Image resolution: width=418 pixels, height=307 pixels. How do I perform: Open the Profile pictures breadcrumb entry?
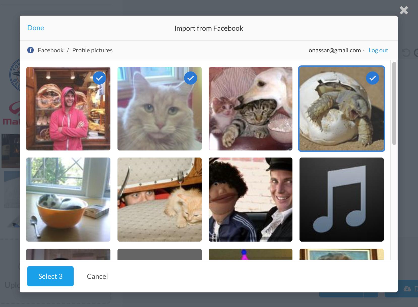tap(92, 50)
